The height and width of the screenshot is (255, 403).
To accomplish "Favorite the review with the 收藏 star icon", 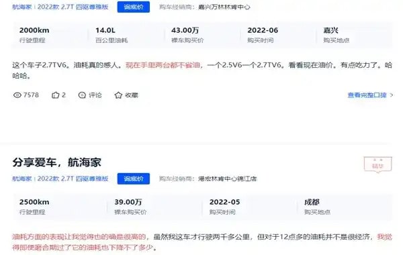I will point(118,95).
